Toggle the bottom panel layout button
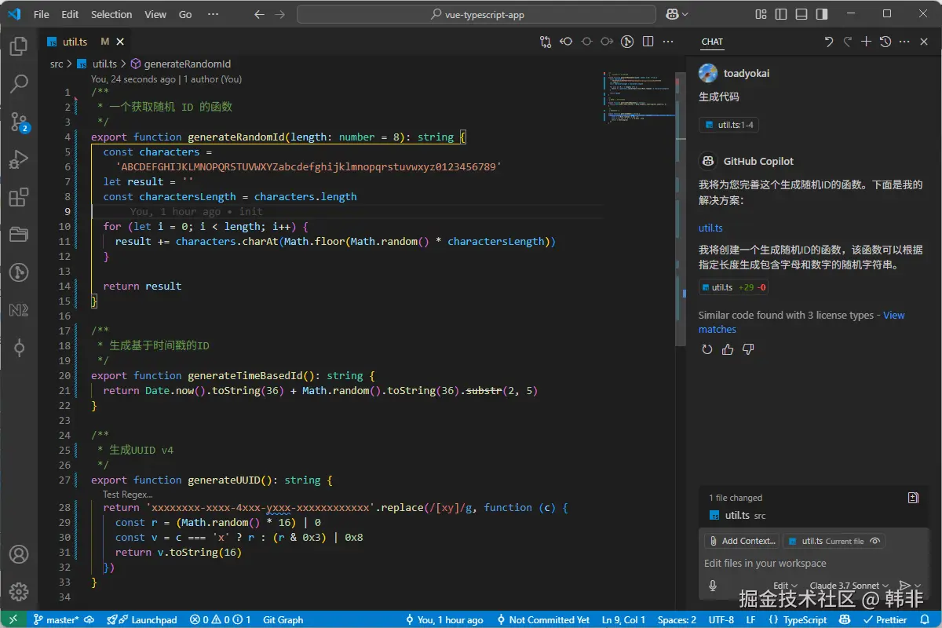Screen dimensions: 942x628 click(801, 14)
